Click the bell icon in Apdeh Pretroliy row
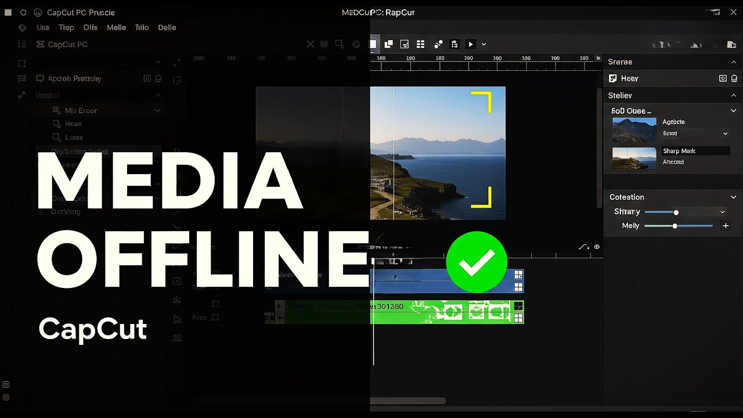 click(x=158, y=78)
